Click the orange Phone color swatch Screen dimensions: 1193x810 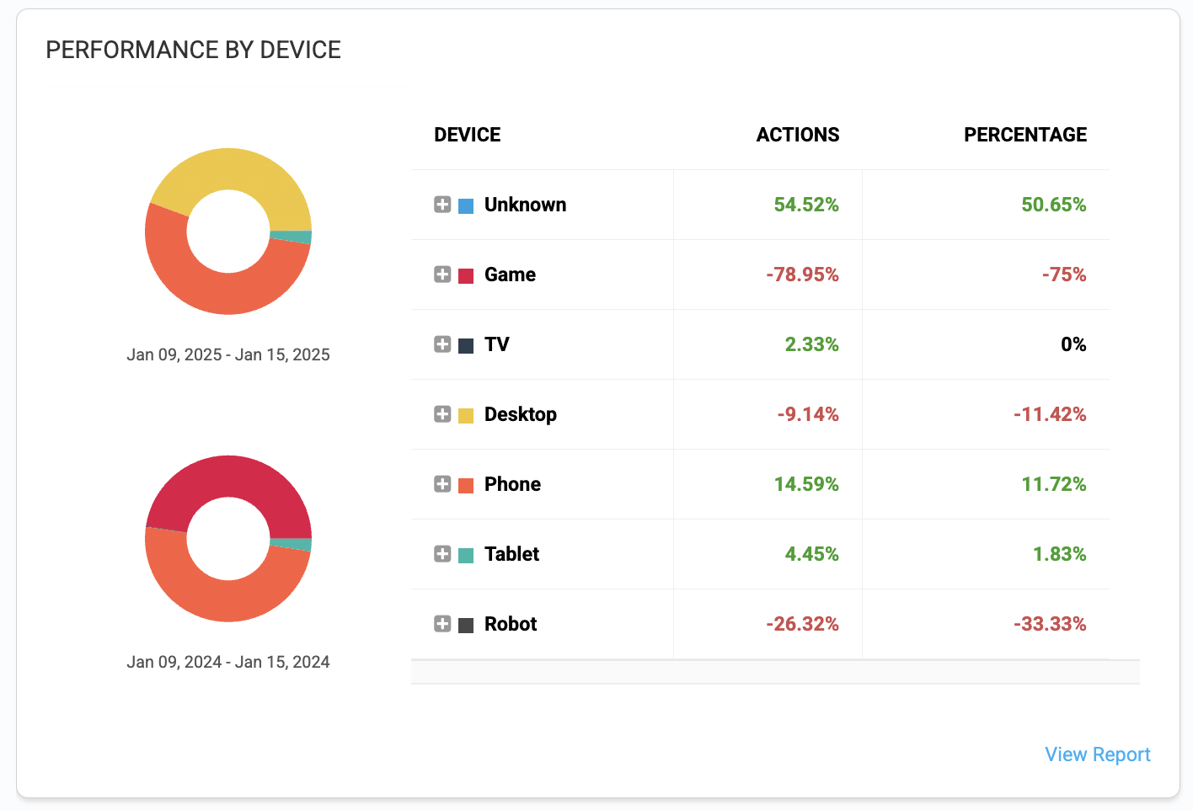pos(466,485)
